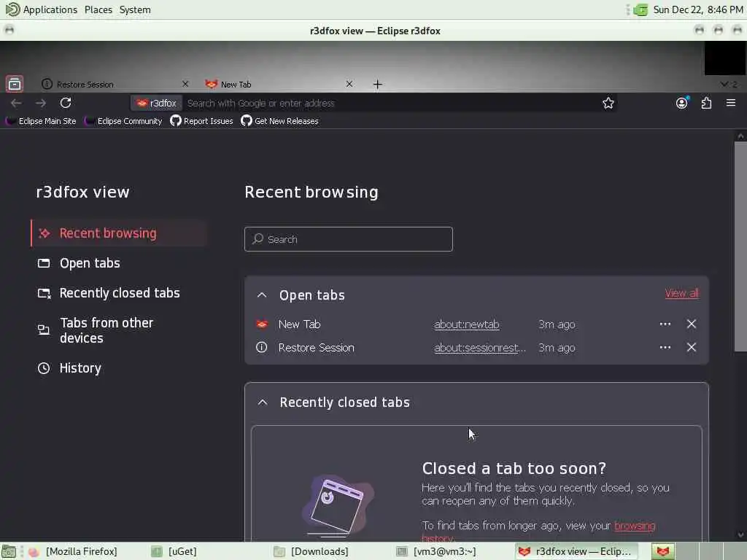Select Open tabs in sidebar
This screenshot has height=560, width=747.
(x=119, y=263)
